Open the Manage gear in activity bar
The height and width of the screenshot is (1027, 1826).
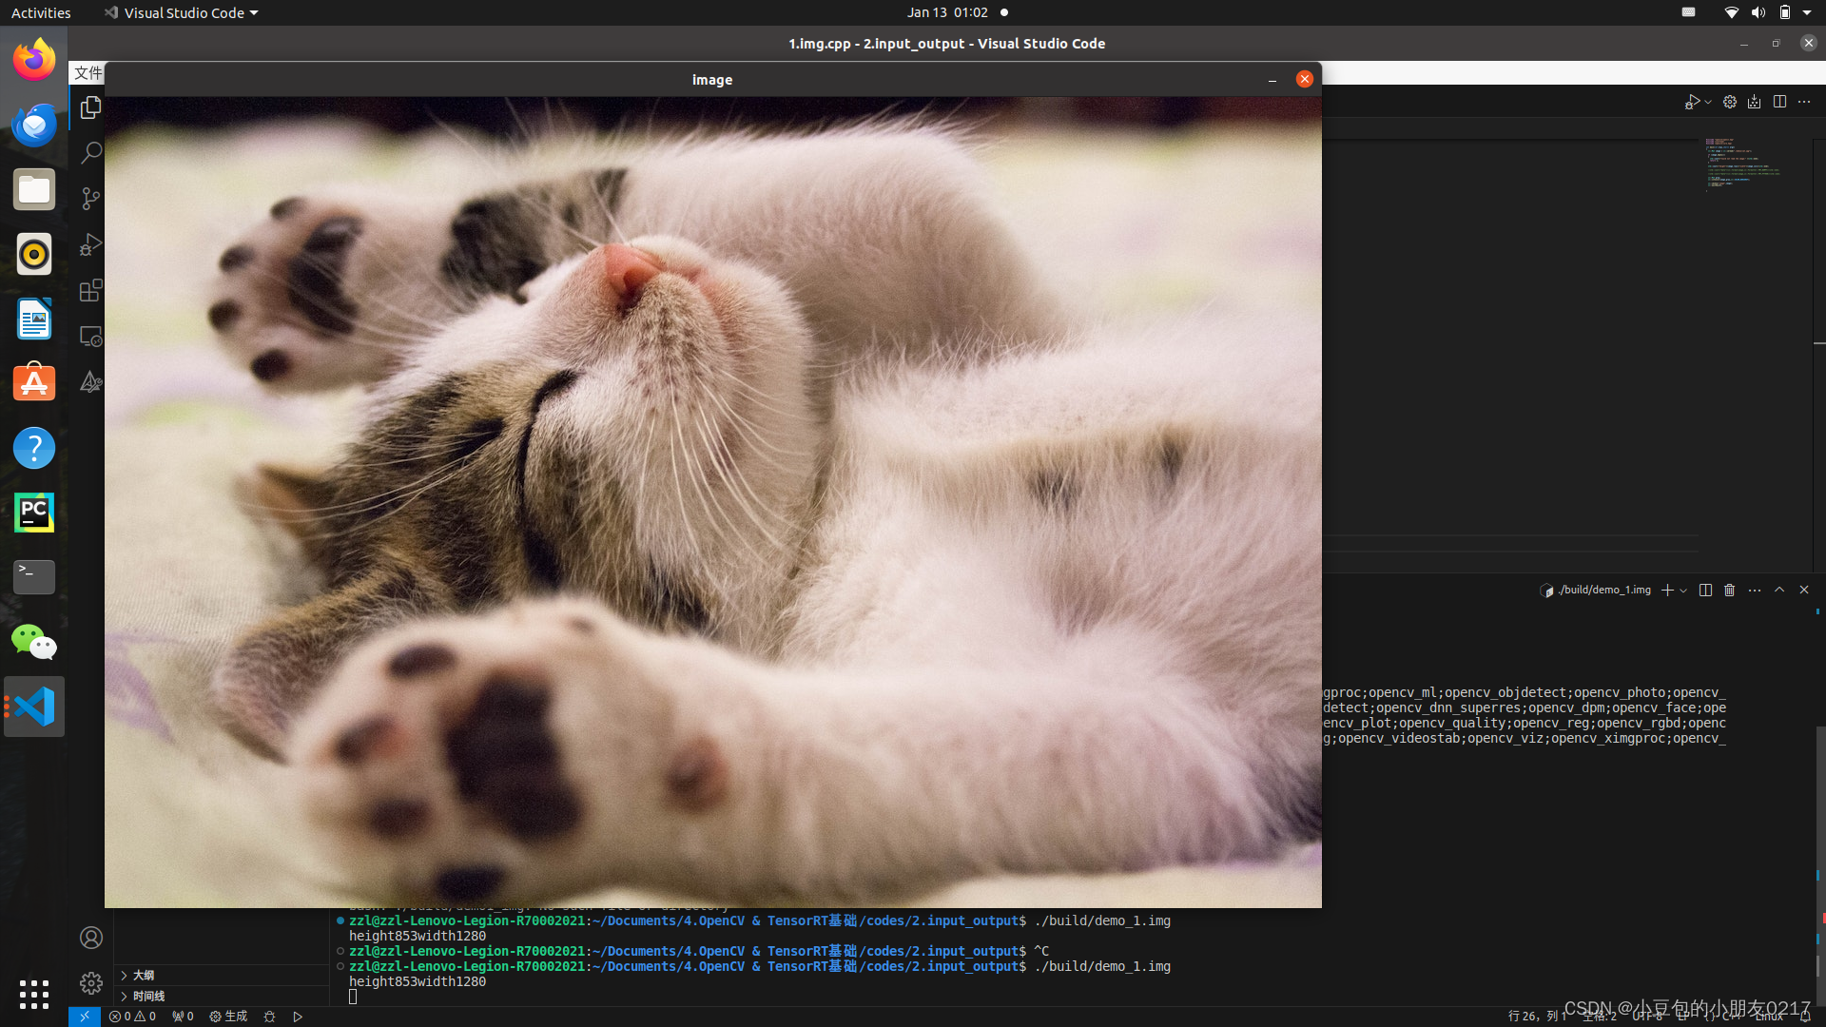(x=90, y=982)
